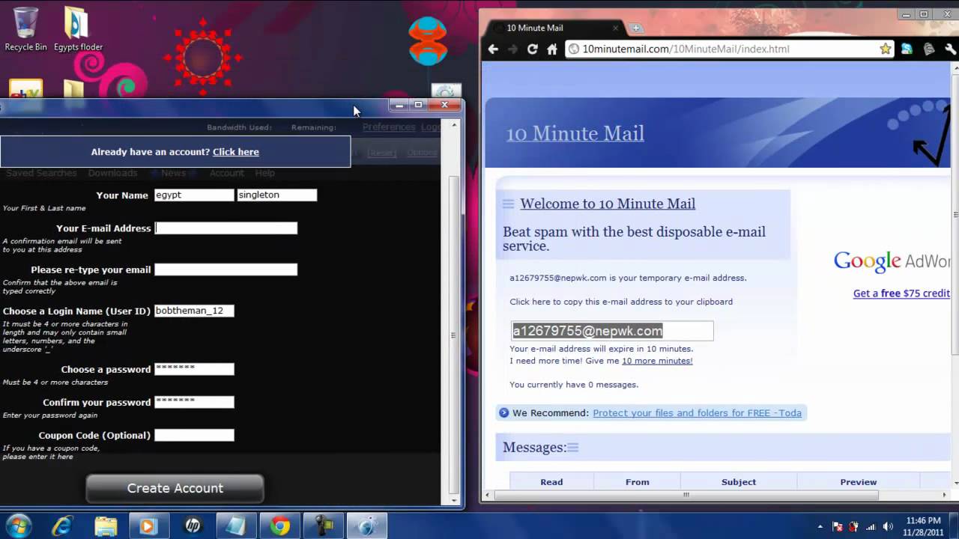The image size is (959, 539).
Task: Go to Chrome's home page icon
Action: [x=552, y=49]
